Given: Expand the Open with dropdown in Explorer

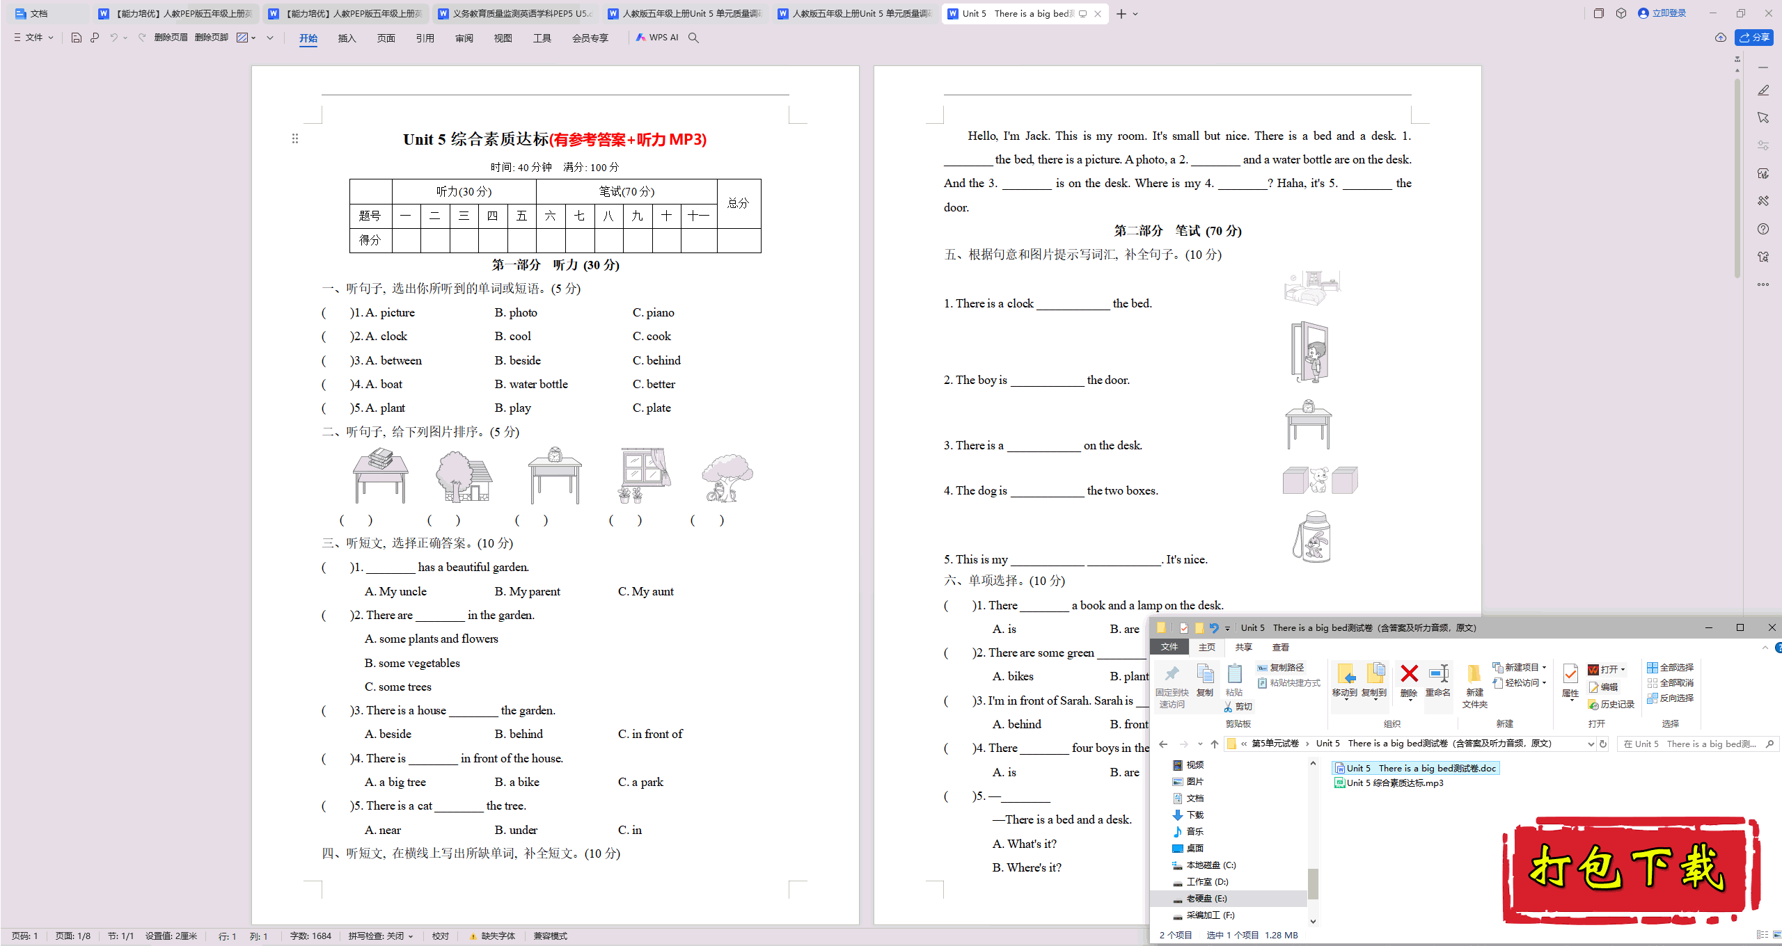Looking at the screenshot, I should pyautogui.click(x=1623, y=670).
